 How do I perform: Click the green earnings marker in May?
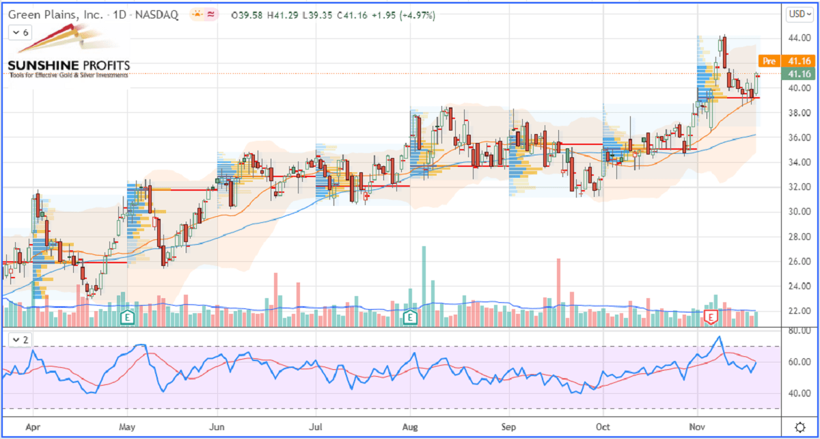pyautogui.click(x=127, y=317)
